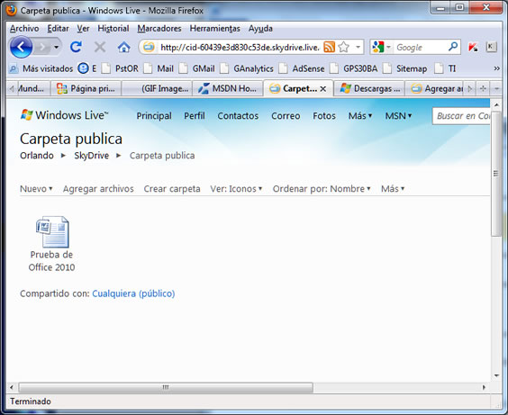The image size is (508, 415).
Task: Click the RSS feed icon in address bar
Action: tap(329, 48)
